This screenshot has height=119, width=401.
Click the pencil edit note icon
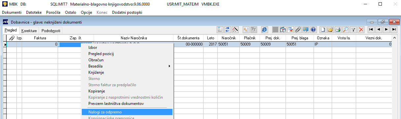[x=246, y=30]
